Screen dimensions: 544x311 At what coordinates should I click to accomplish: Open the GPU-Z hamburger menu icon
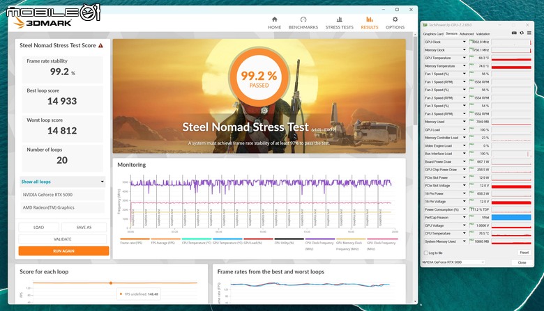[x=529, y=33]
